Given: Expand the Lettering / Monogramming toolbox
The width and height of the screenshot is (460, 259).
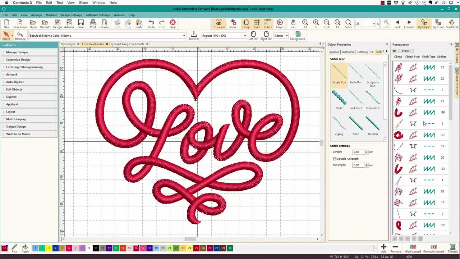Looking at the screenshot, I should pyautogui.click(x=29, y=67).
